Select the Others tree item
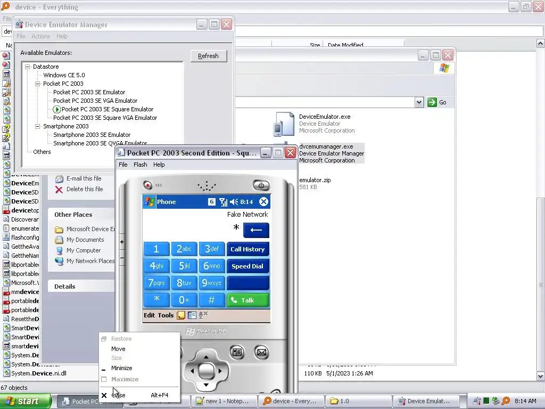The width and height of the screenshot is (545, 409). [x=42, y=152]
